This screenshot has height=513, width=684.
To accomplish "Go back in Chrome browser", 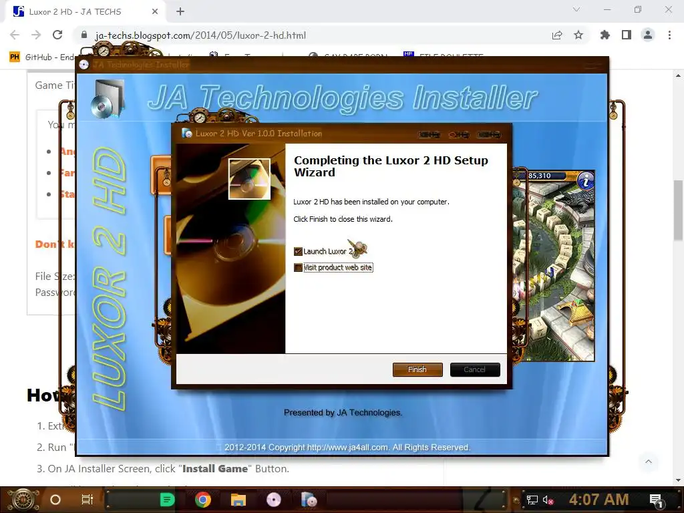I will [x=15, y=35].
